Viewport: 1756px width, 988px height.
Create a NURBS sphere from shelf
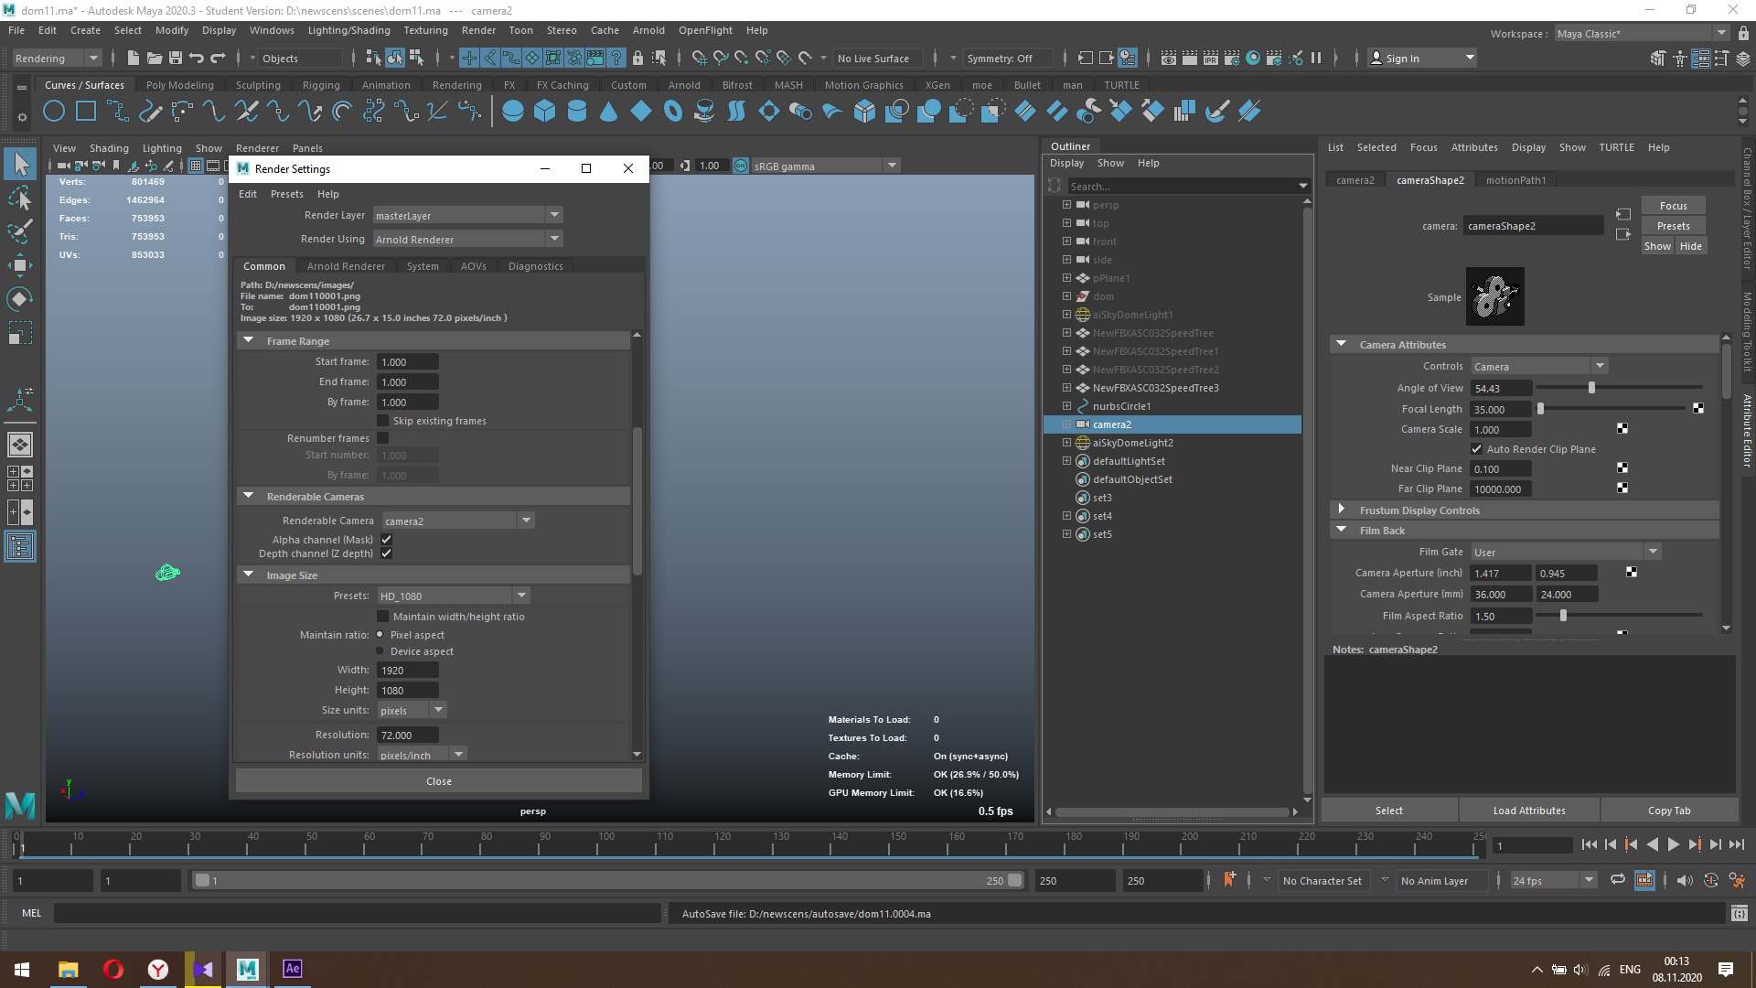click(513, 112)
